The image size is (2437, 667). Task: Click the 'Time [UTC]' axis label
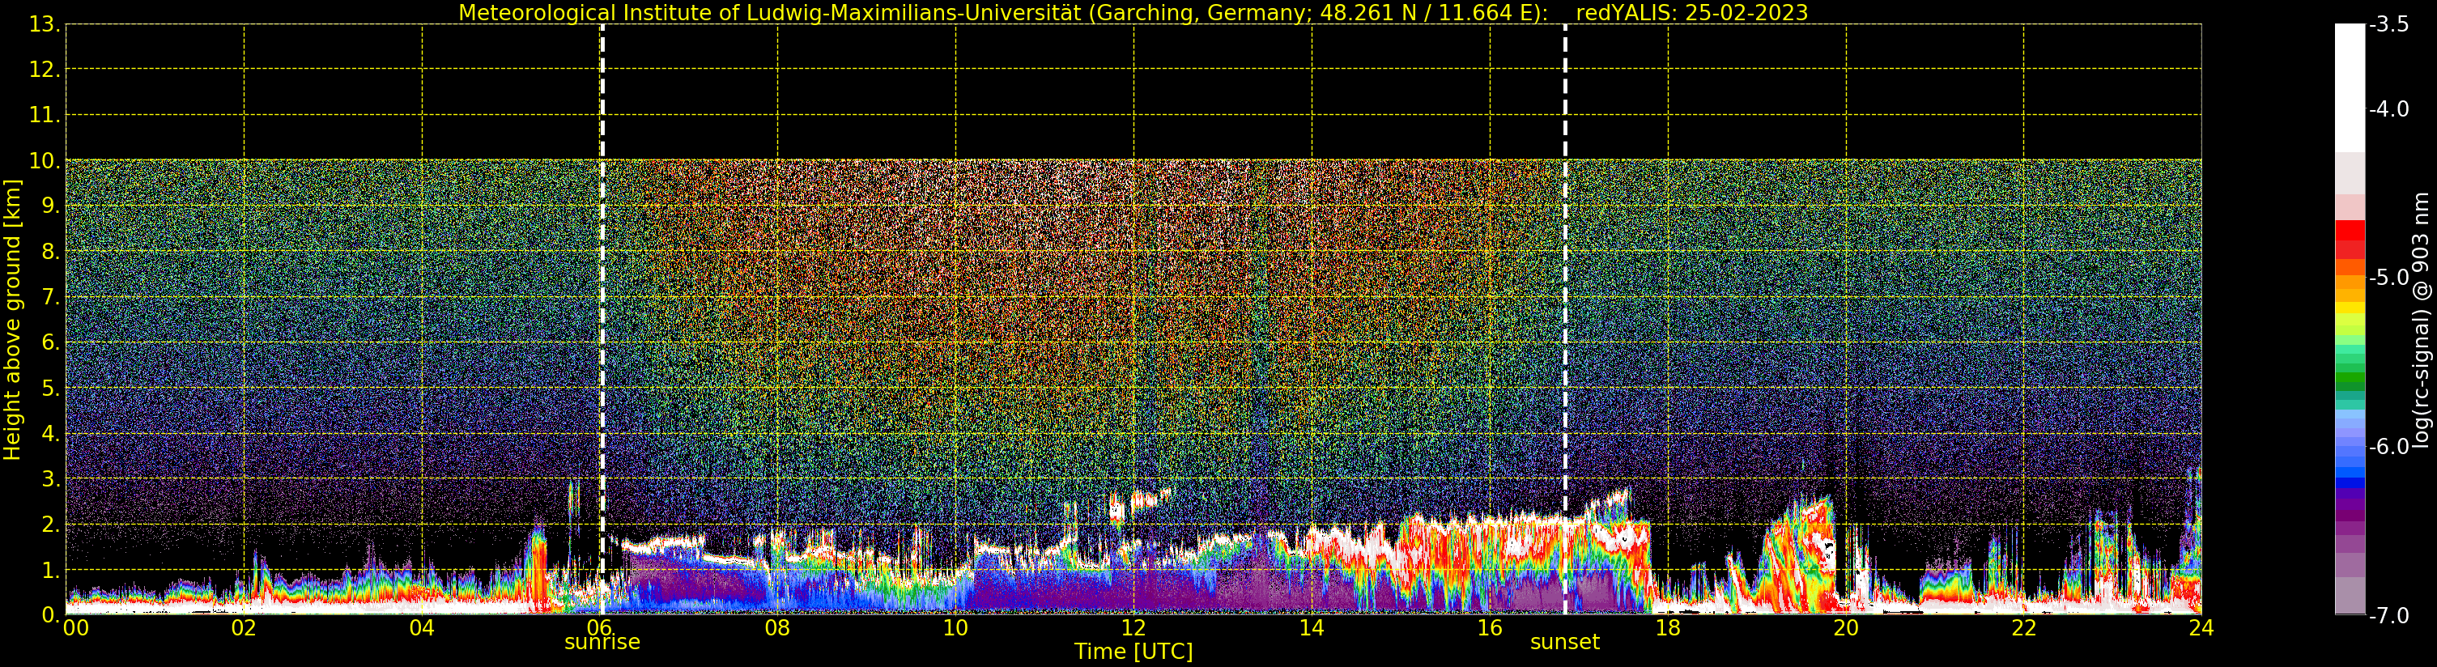pyautogui.click(x=1133, y=652)
